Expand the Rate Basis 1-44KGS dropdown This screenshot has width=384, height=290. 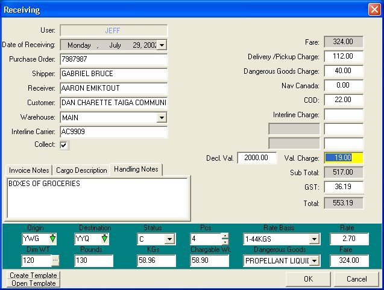click(314, 239)
